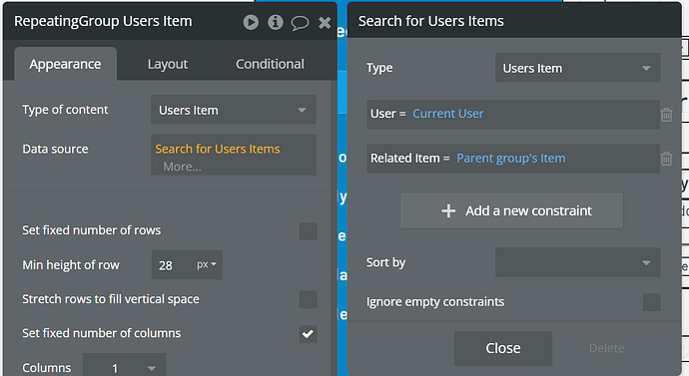Switch to the Layout tab

tap(168, 64)
